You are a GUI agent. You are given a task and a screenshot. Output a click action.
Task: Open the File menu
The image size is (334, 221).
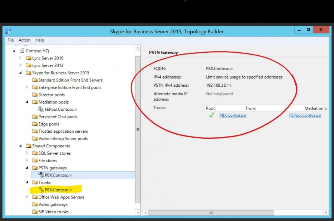10,40
